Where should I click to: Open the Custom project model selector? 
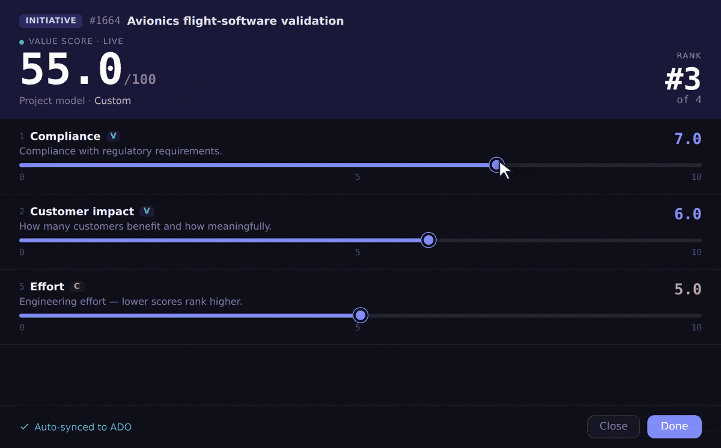click(x=112, y=101)
